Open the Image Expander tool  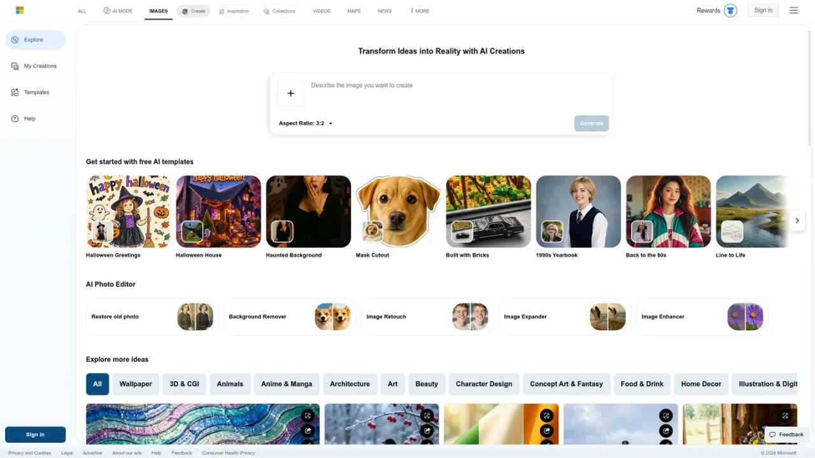(565, 317)
